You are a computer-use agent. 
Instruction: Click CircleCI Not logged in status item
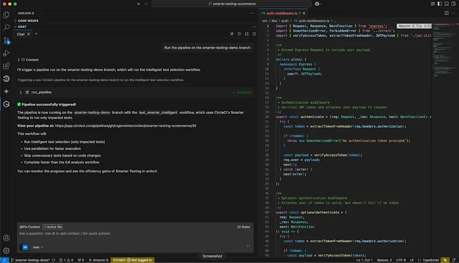click(133, 260)
